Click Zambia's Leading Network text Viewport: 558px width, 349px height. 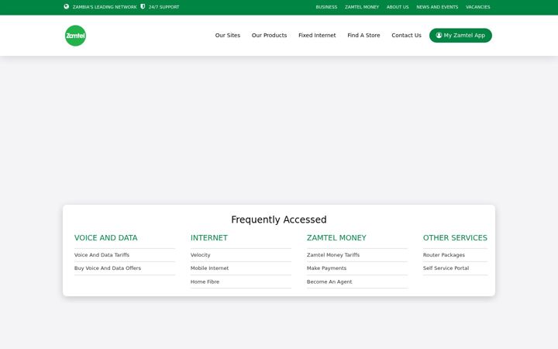click(105, 7)
